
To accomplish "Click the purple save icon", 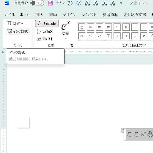I will click(x=50, y=3).
